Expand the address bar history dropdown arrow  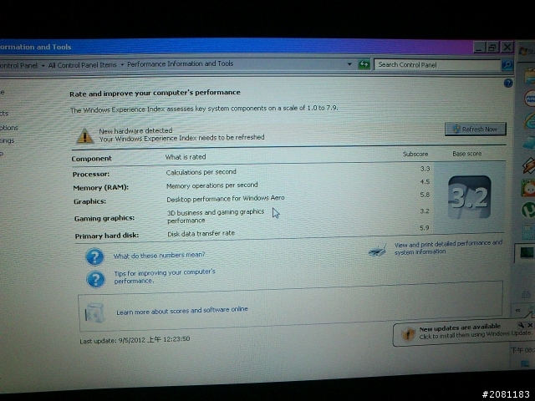coord(349,63)
